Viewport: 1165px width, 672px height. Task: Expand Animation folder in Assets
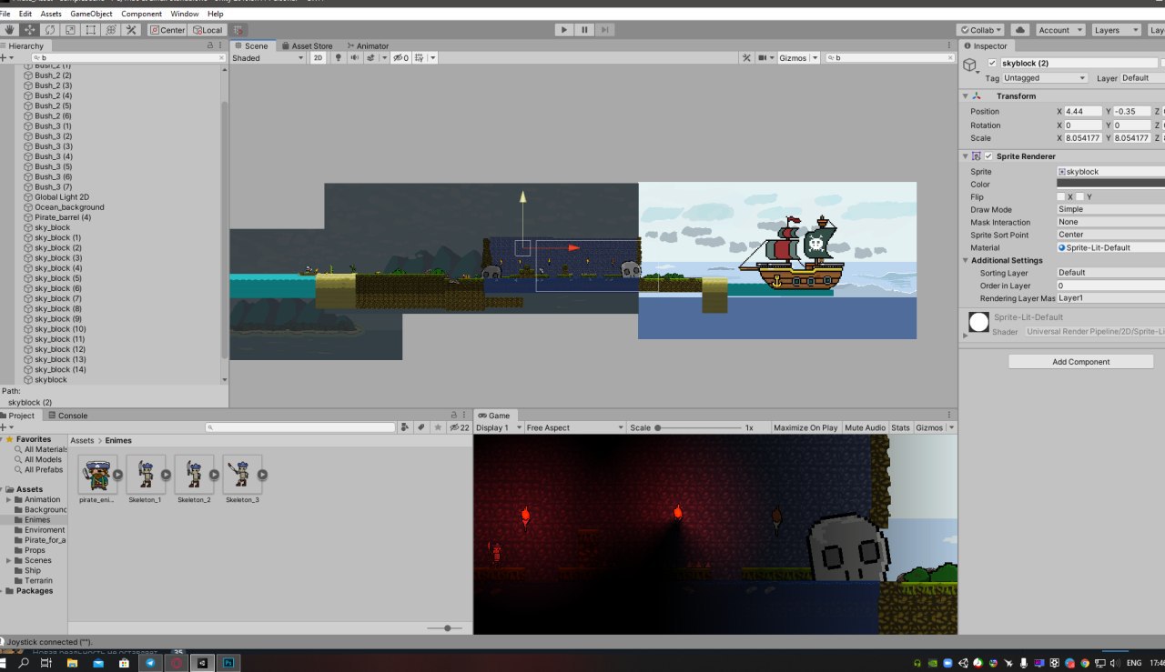[x=9, y=499]
